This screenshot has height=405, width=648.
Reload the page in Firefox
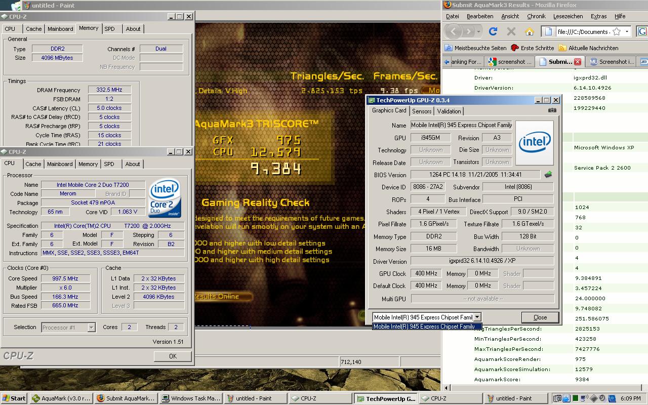[x=493, y=31]
